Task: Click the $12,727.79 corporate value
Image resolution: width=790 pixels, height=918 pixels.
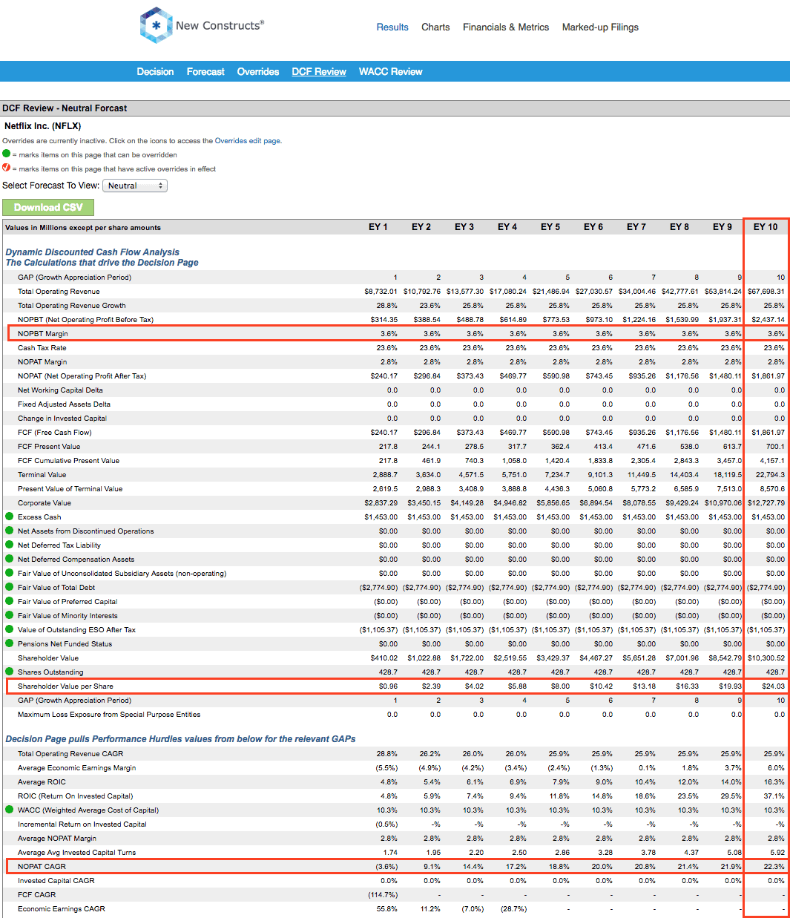Action: [x=766, y=503]
